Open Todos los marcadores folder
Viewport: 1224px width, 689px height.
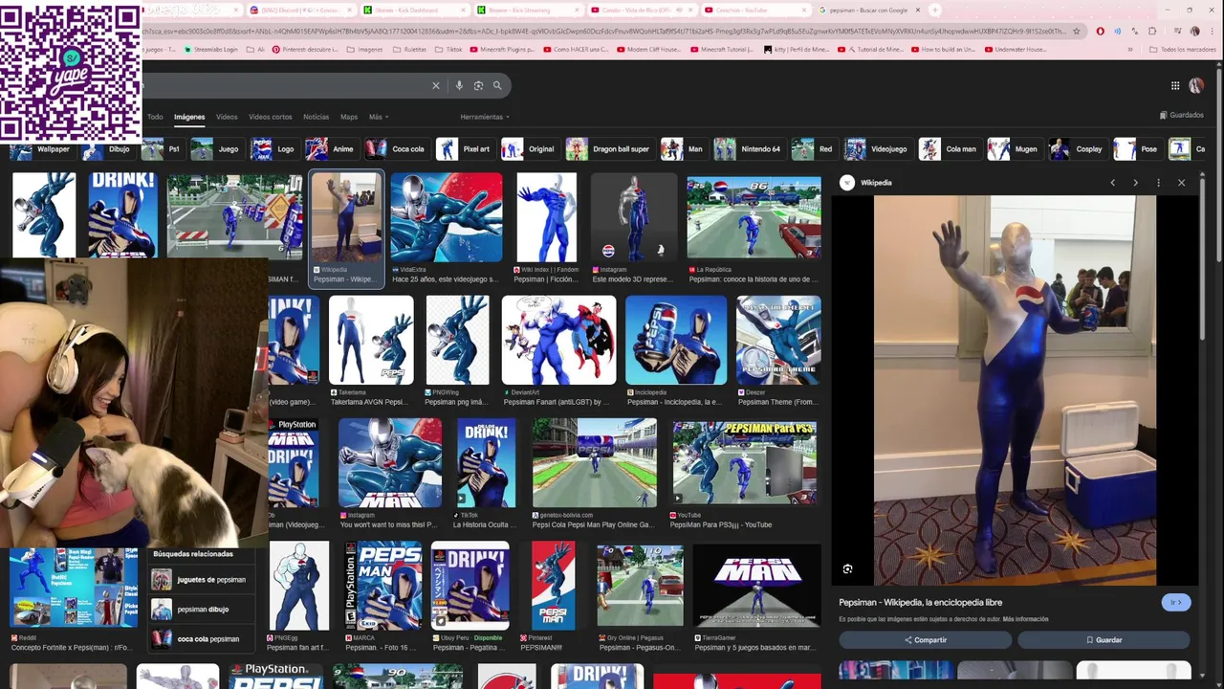(1183, 49)
